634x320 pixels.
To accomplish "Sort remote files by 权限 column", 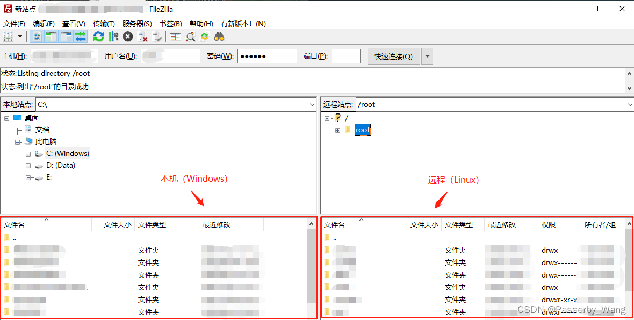I will 559,225.
